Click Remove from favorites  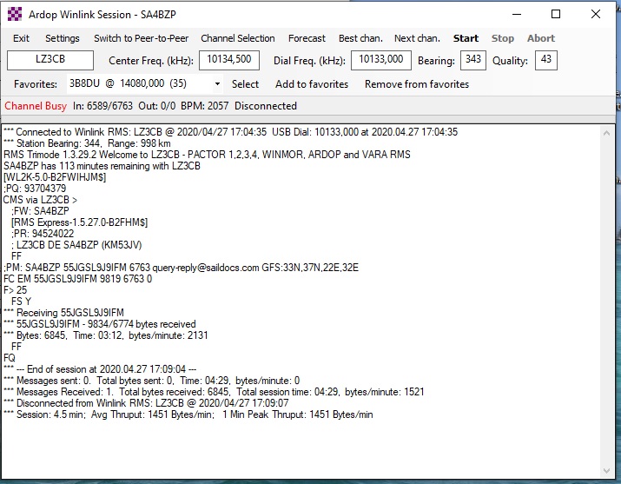coord(417,84)
